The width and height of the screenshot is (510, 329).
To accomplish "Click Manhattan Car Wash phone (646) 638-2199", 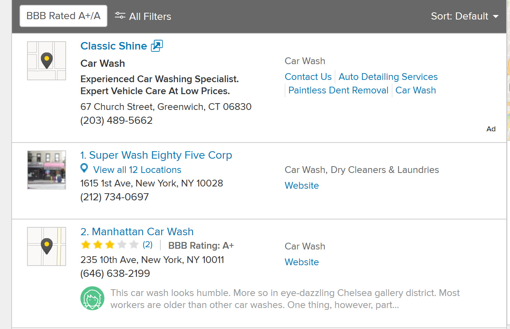I will click(115, 273).
